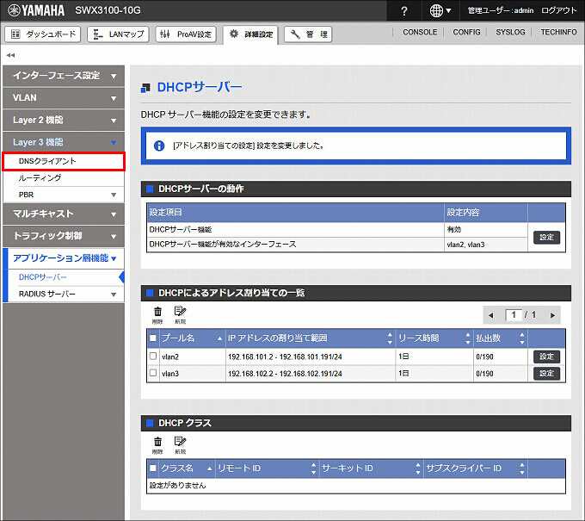Expand the VLAN sidebar section

[63, 98]
